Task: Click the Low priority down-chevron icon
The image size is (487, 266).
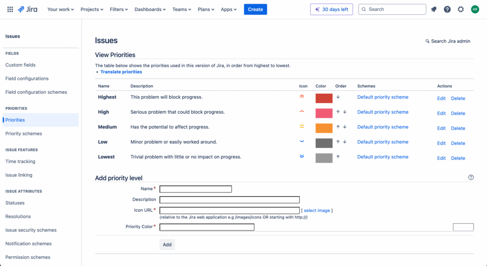Action: [302, 141]
